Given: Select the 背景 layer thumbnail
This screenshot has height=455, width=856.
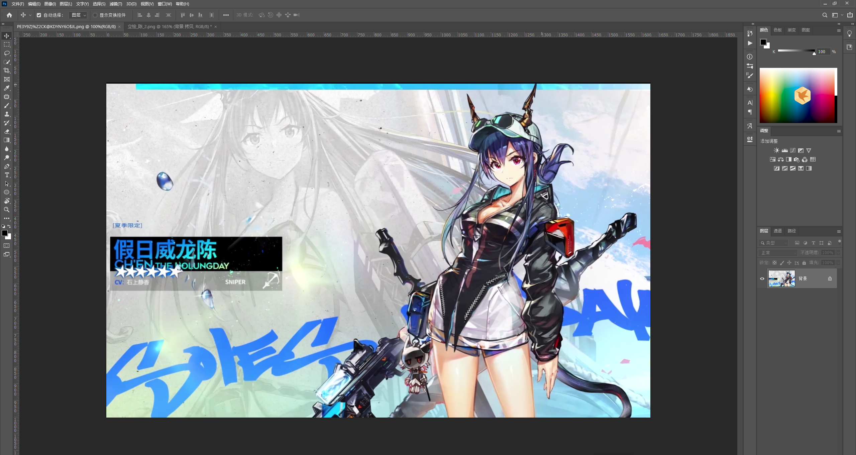Looking at the screenshot, I should pos(781,278).
